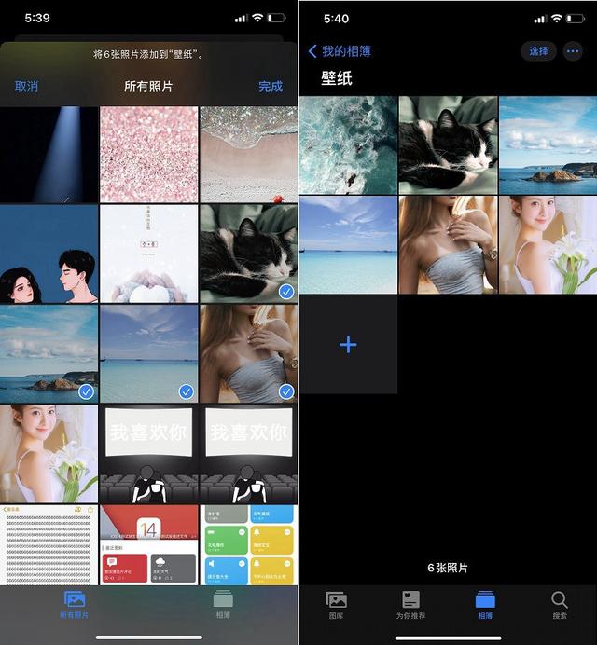This screenshot has width=597, height=645.
Task: Deselect the gray tube top woman checkmark
Action: pos(286,391)
